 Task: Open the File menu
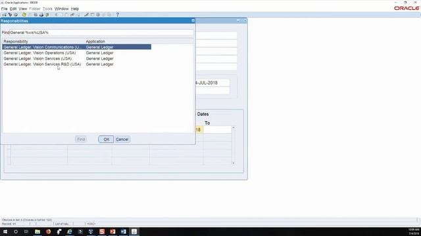(5, 9)
